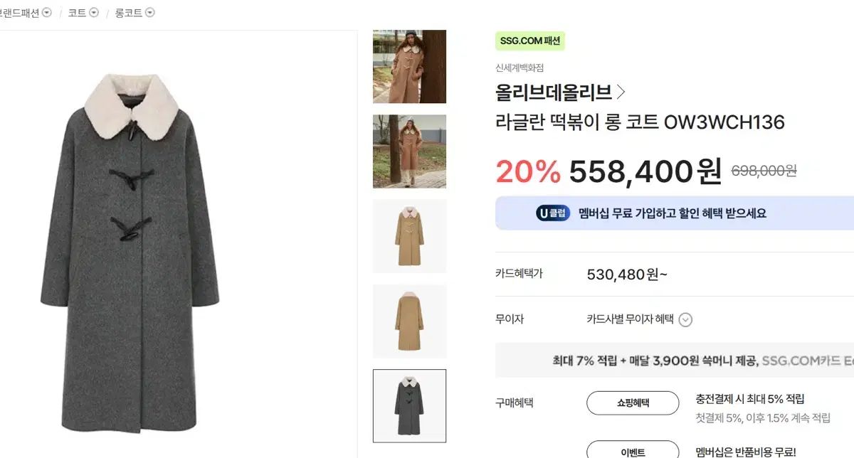Expand the 롱코트 breadcrumb dropdown
Viewport: 854px width, 458px height.
149,13
